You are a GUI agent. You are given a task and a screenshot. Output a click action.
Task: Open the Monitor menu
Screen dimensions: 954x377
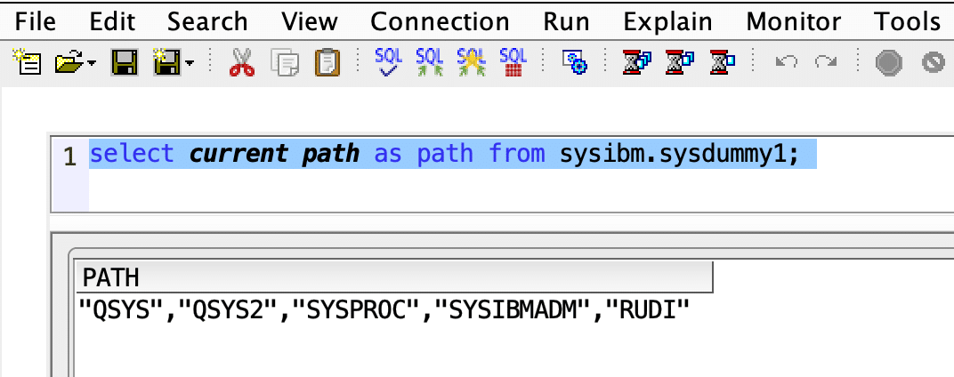tap(794, 20)
